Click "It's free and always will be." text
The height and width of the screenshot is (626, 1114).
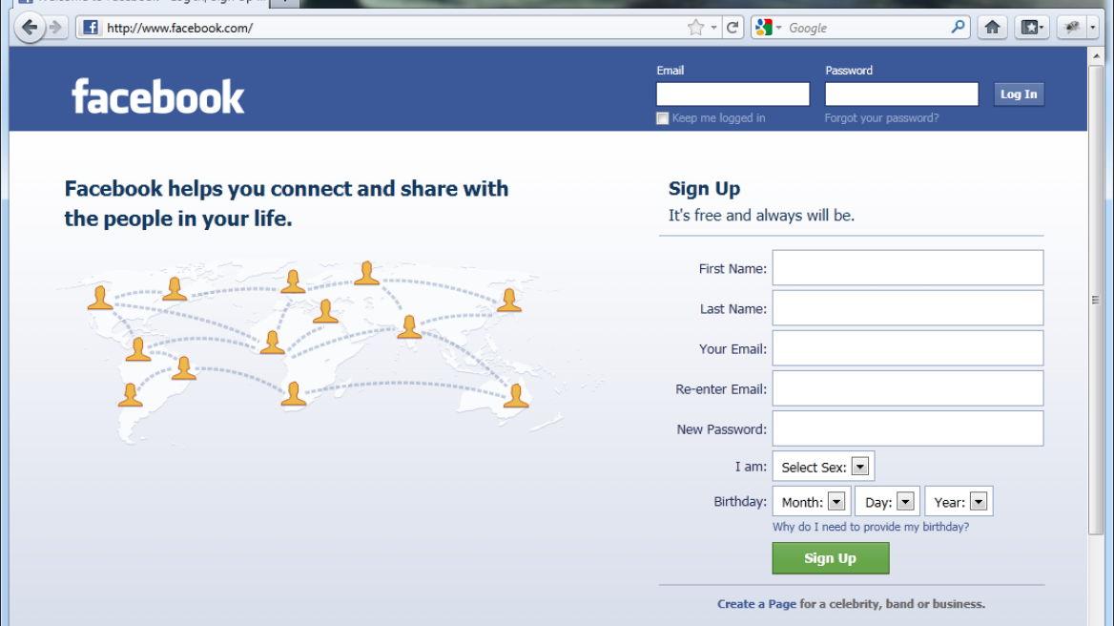pos(761,216)
